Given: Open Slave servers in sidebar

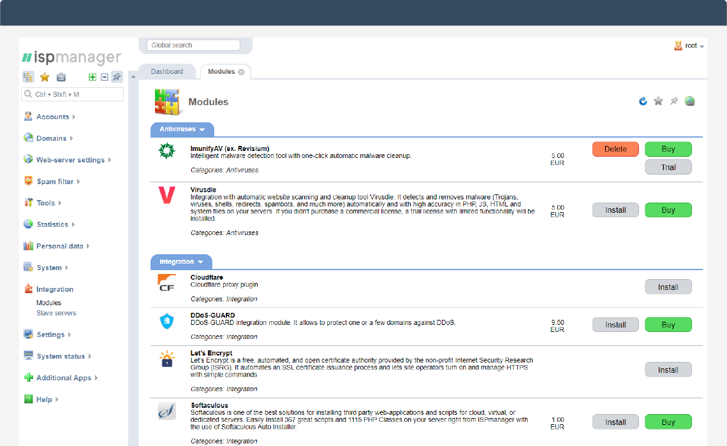Looking at the screenshot, I should pos(56,313).
